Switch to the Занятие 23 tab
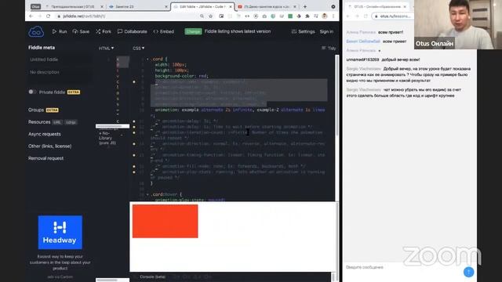Screen dimensions: 502x282 pyautogui.click(x=138, y=7)
